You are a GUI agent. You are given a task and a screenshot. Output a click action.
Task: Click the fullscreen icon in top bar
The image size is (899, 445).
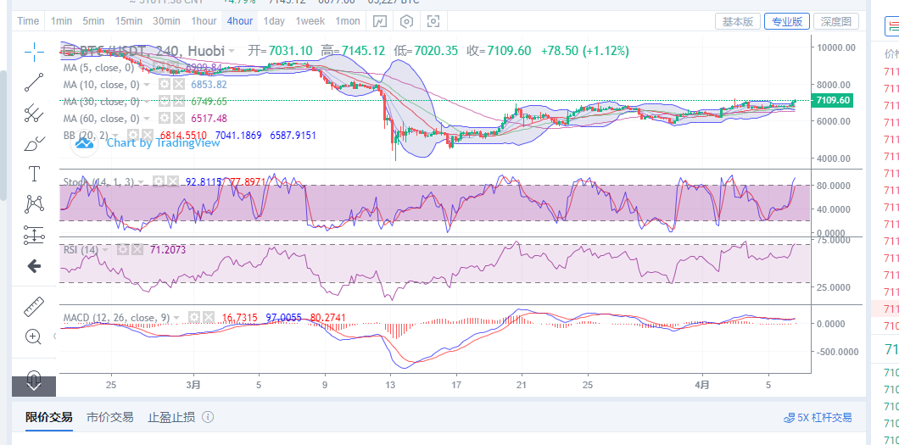[433, 22]
